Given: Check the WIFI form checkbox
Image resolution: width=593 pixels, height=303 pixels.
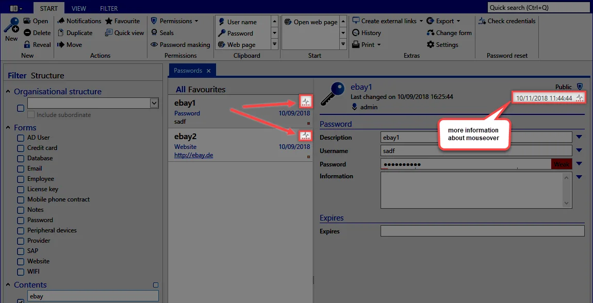Looking at the screenshot, I should coord(21,272).
